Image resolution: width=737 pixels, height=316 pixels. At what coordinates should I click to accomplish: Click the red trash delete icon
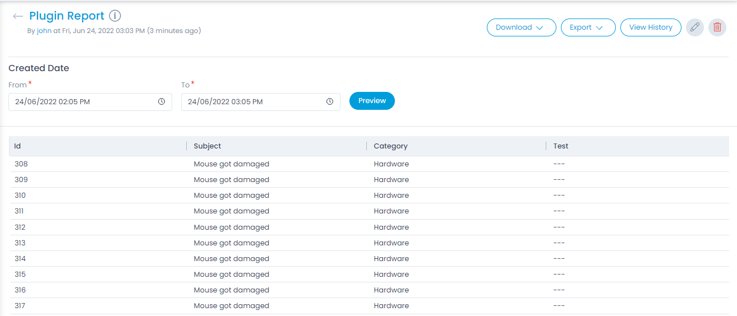point(717,27)
